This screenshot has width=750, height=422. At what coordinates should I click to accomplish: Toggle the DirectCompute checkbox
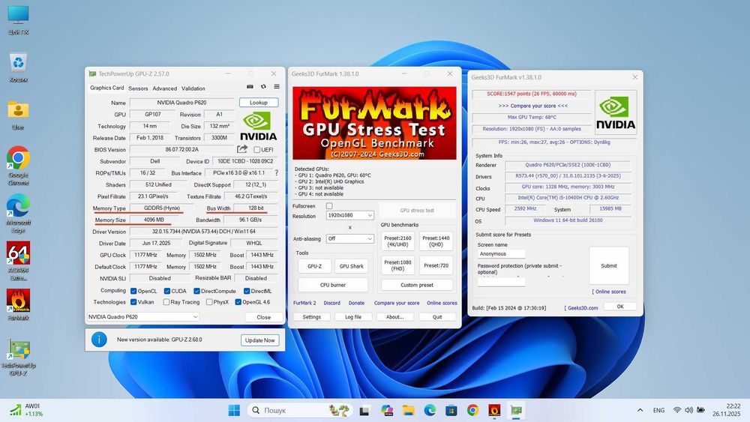[196, 291]
